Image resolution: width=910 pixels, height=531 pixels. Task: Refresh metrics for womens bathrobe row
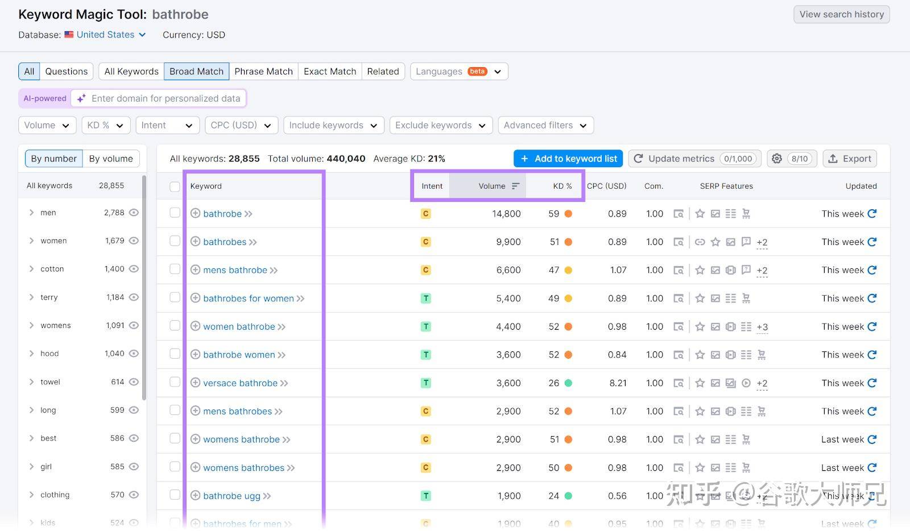pos(872,439)
